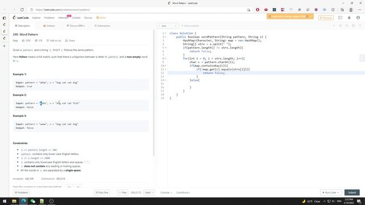365x205 pixels.
Task: Switch to the Solution tab
Action: click(49, 26)
